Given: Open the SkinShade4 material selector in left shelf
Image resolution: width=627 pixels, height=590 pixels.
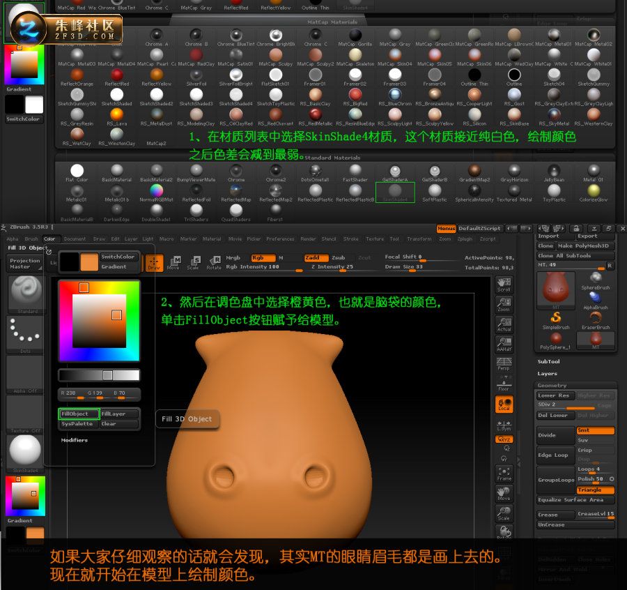Looking at the screenshot, I should 25,453.
